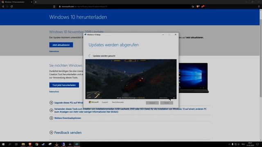Go back using the browser back arrow
This screenshot has height=147, width=262.
click(3, 7)
